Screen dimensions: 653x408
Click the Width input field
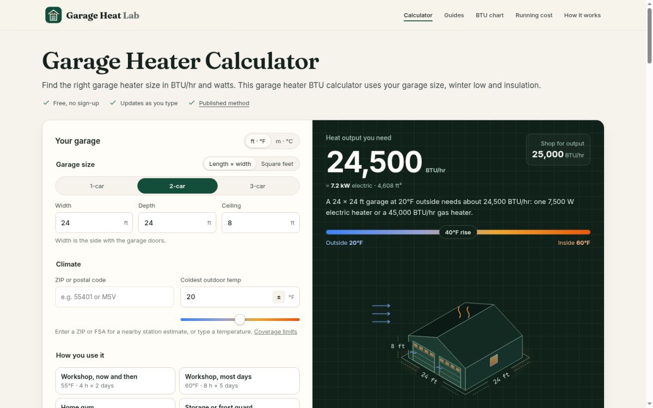coord(94,222)
